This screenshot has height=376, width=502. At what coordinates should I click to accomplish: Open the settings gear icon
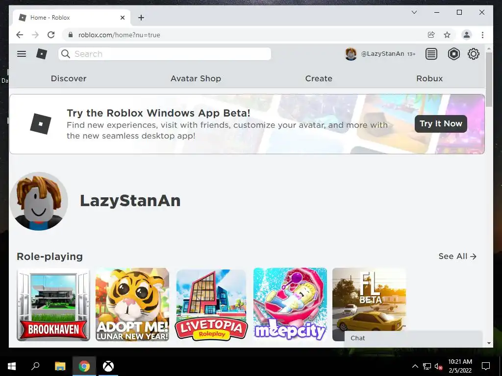[x=474, y=54]
